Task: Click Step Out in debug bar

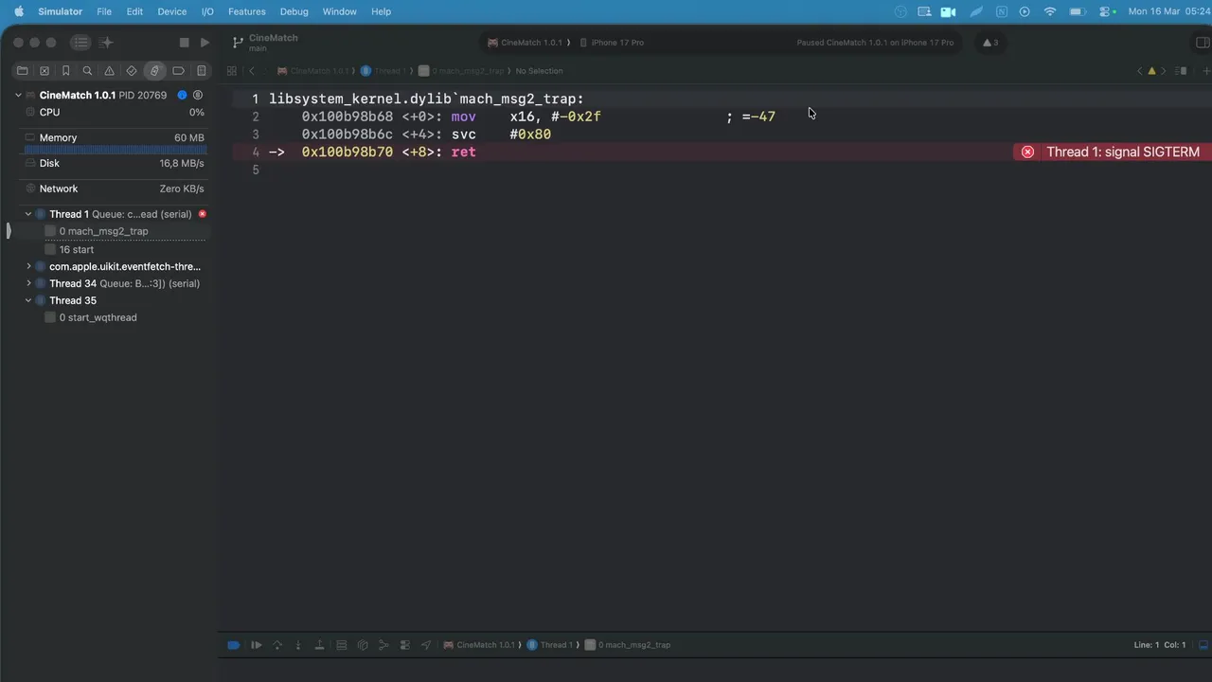Action: click(x=319, y=645)
